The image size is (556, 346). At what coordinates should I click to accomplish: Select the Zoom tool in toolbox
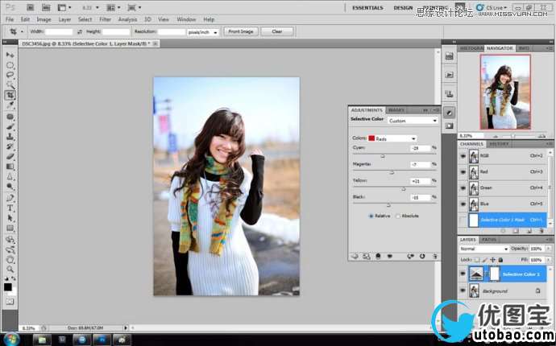click(10, 270)
